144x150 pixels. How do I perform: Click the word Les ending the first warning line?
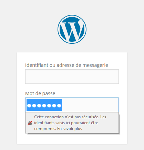click(103, 117)
